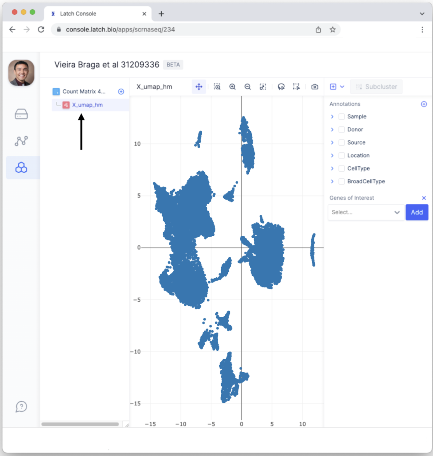Select Count Matrix 4... tree row

[84, 92]
